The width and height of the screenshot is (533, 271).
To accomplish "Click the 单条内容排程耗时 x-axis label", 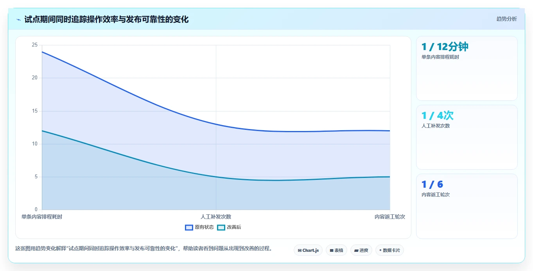I will [x=41, y=217].
